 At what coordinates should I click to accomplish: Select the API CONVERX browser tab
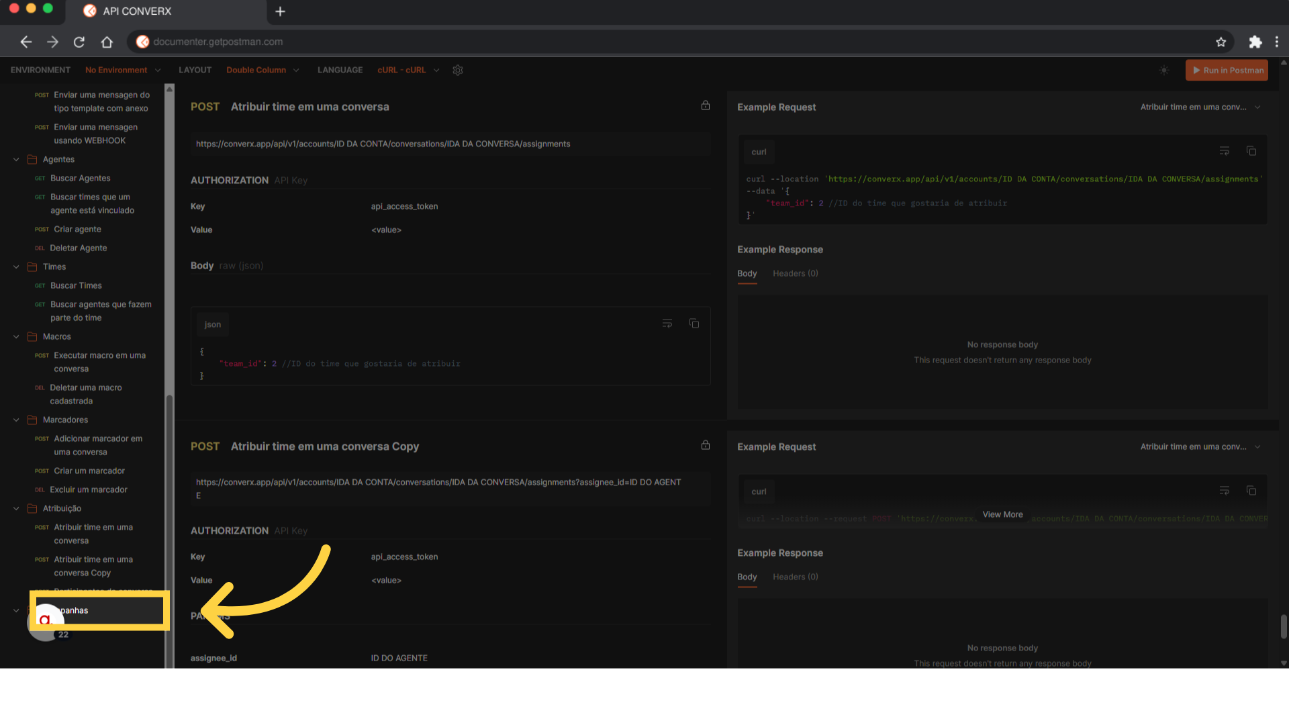(168, 11)
